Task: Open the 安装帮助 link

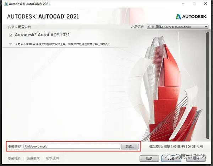Action: click(14, 159)
